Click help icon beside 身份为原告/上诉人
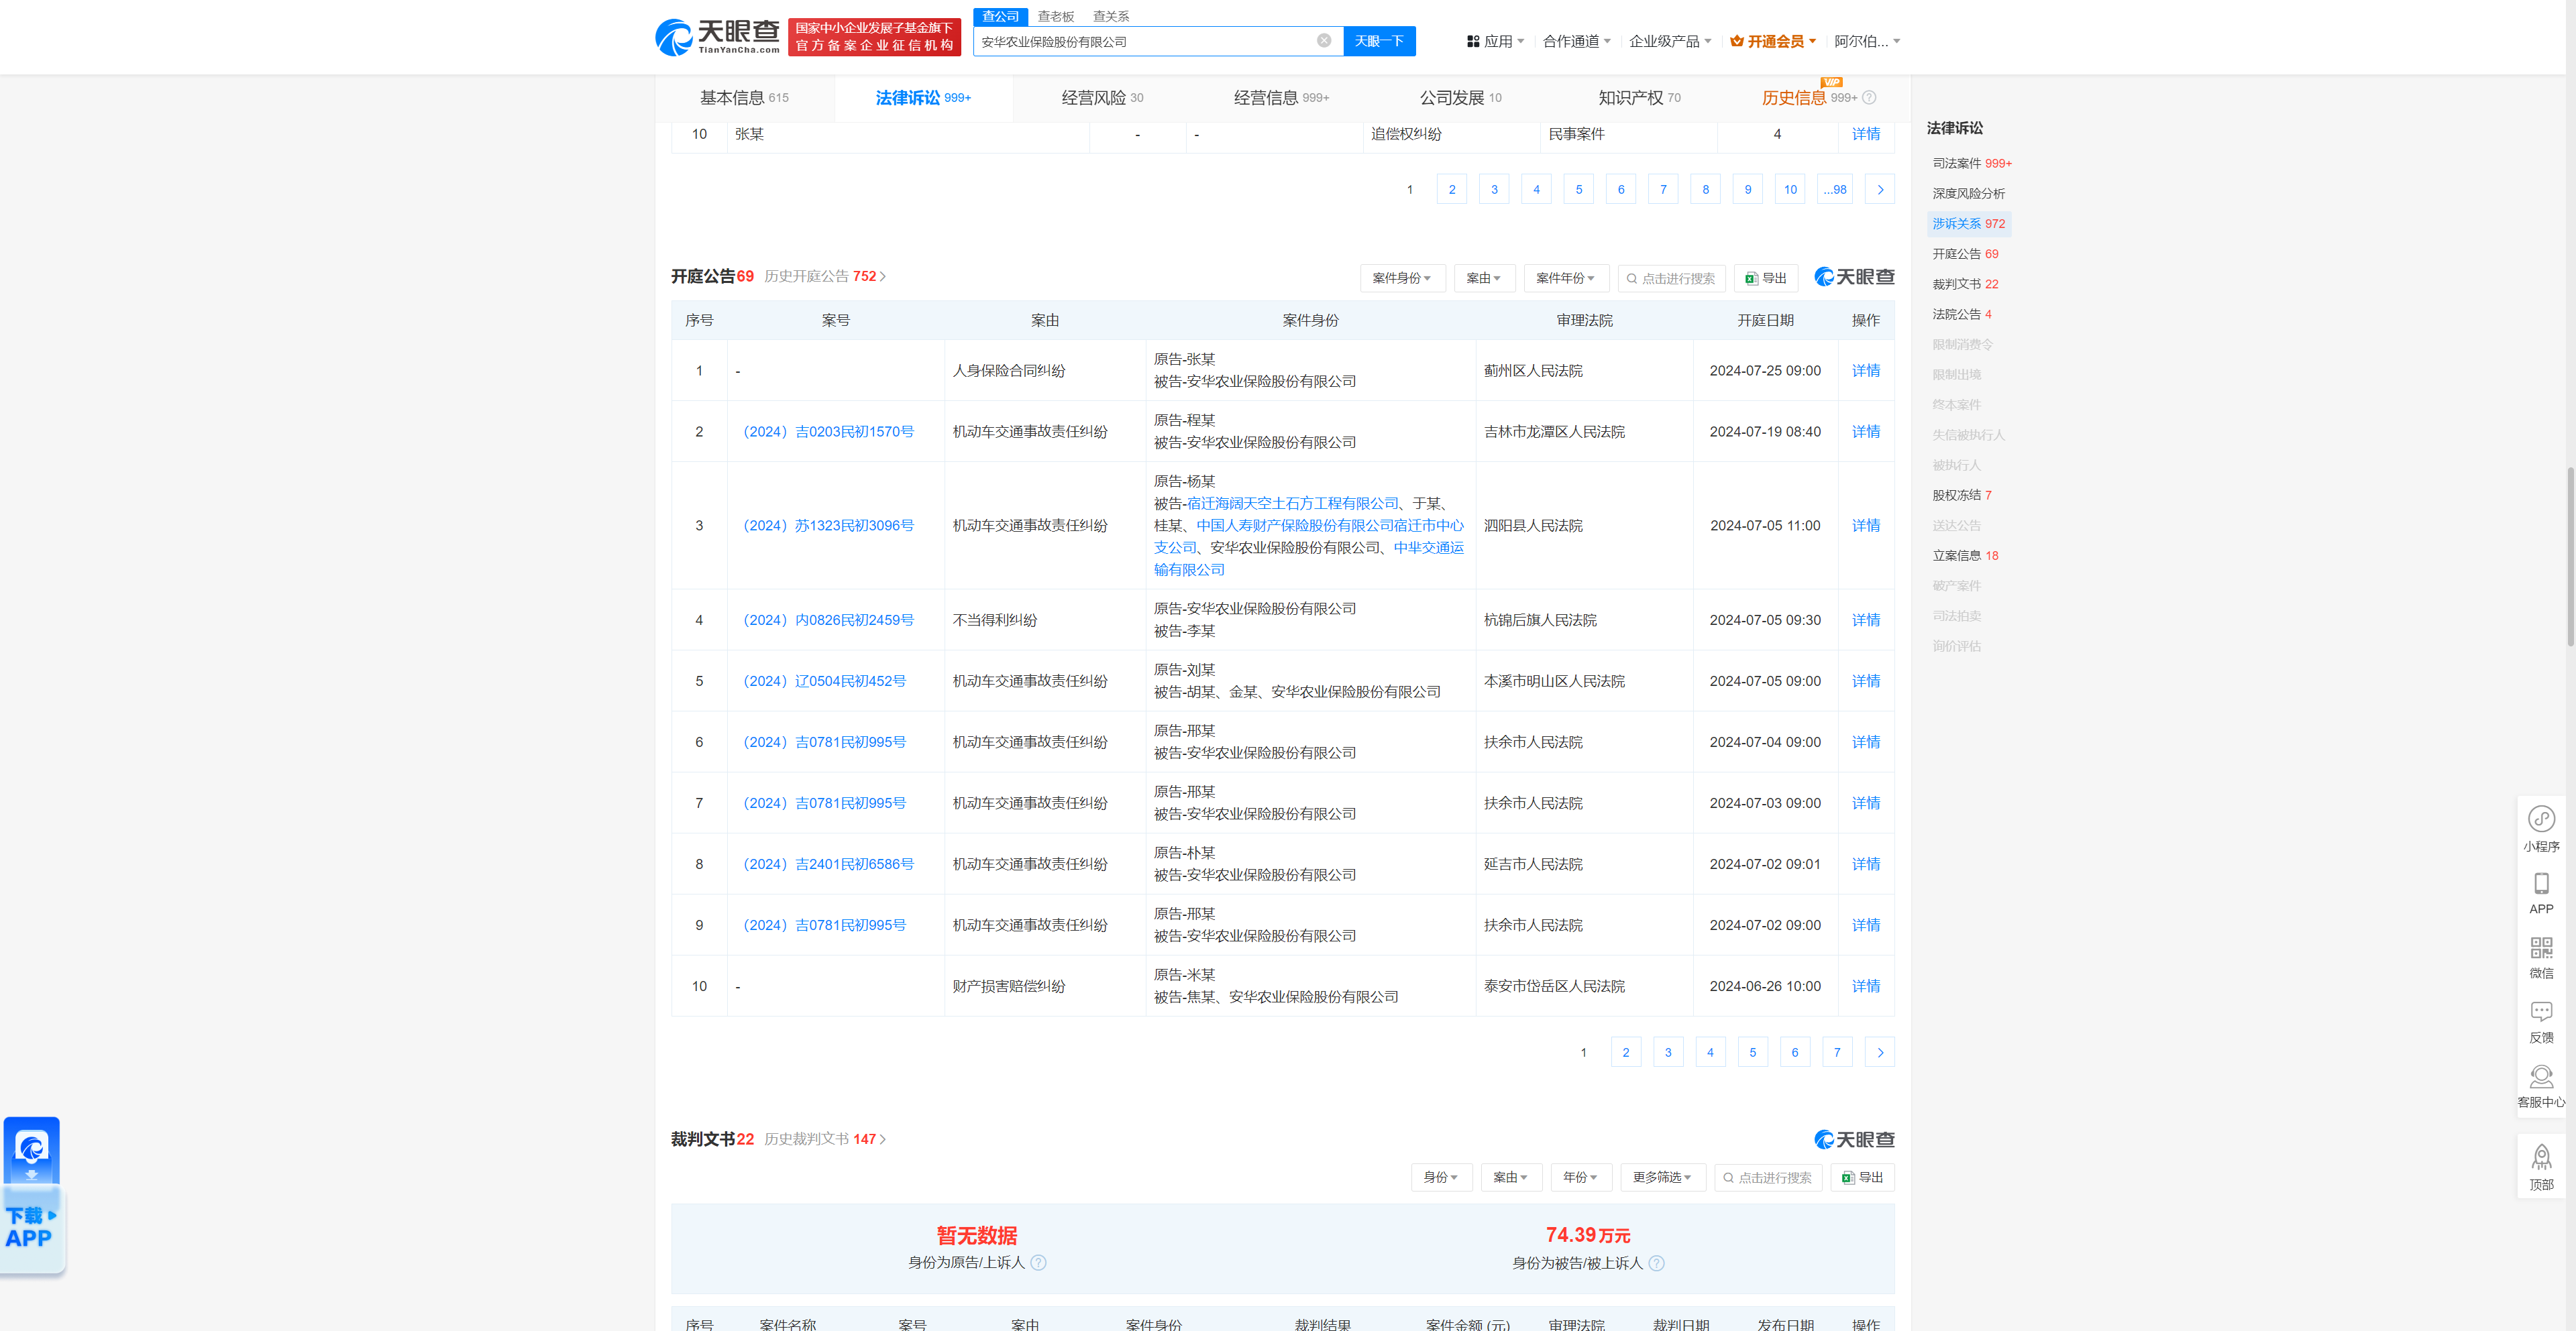Image resolution: width=2576 pixels, height=1331 pixels. click(x=1039, y=1263)
